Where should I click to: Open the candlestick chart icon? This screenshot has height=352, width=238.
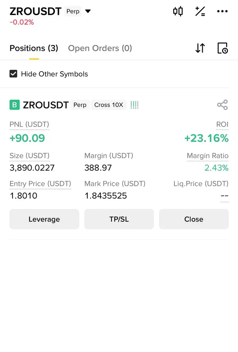click(x=178, y=11)
